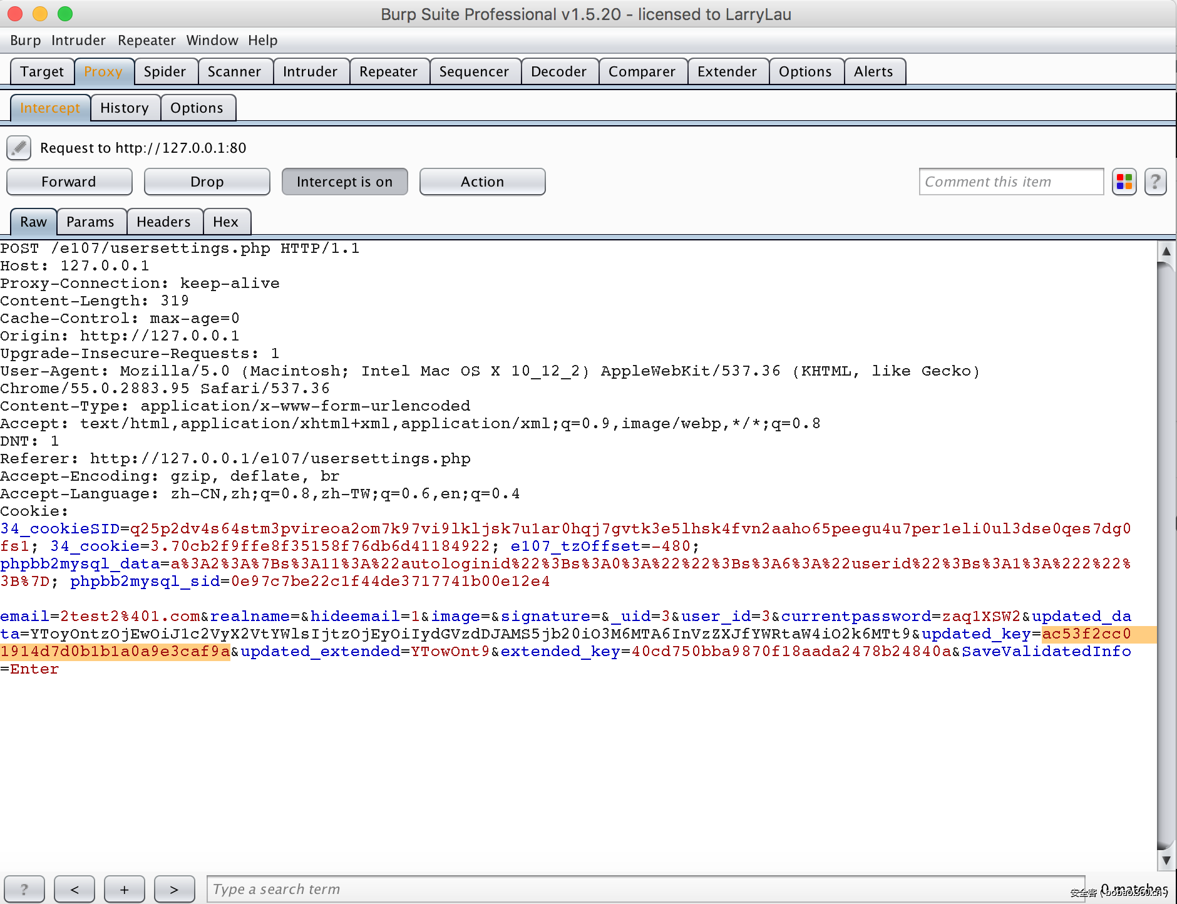Click the scrollbar up arrow icon
1177x904 pixels.
tap(1166, 250)
